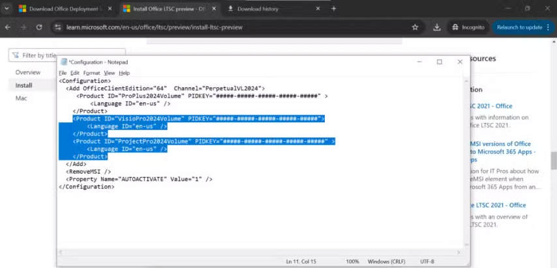Open downloads via the download tray icon
This screenshot has width=557, height=268.
click(x=437, y=27)
